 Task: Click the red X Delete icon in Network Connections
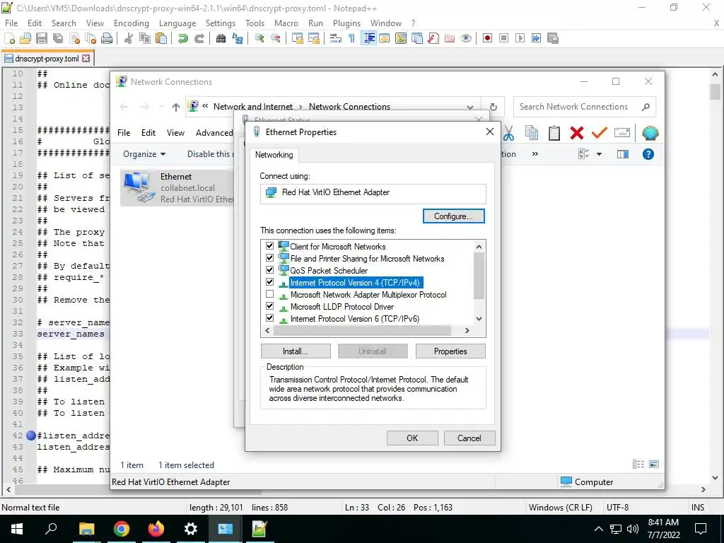(x=577, y=133)
